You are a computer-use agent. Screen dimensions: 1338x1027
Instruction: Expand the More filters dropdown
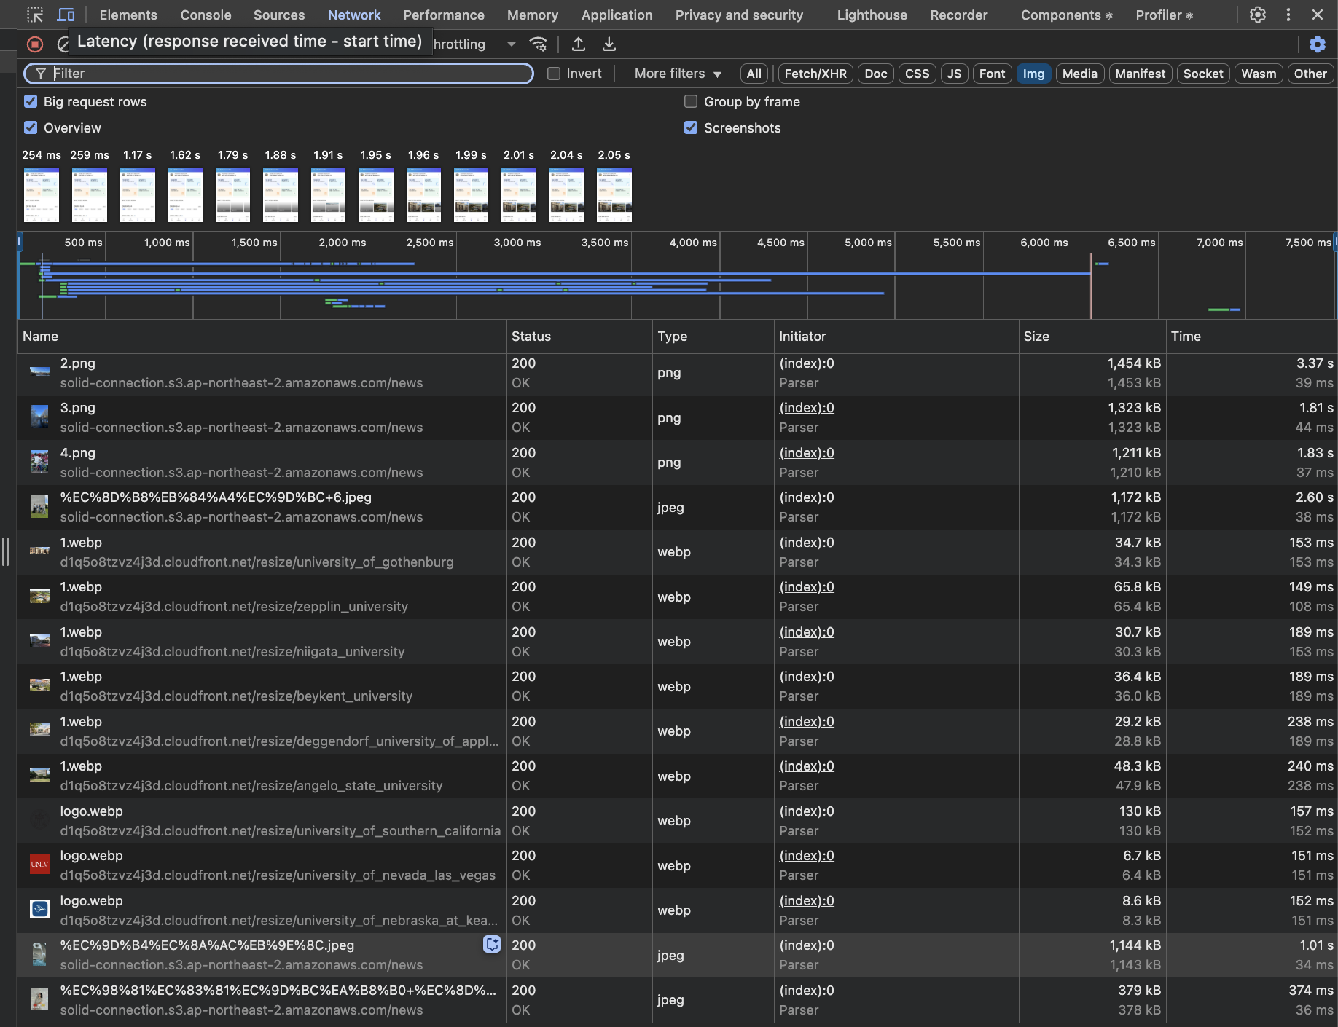tap(677, 74)
